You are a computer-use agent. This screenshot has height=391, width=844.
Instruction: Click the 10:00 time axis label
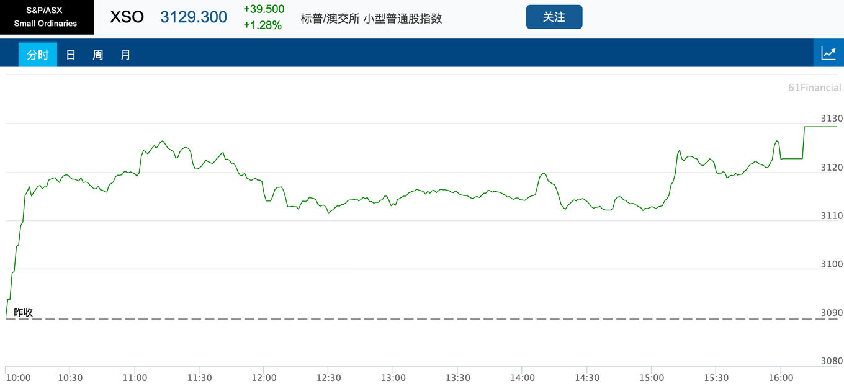click(x=19, y=378)
